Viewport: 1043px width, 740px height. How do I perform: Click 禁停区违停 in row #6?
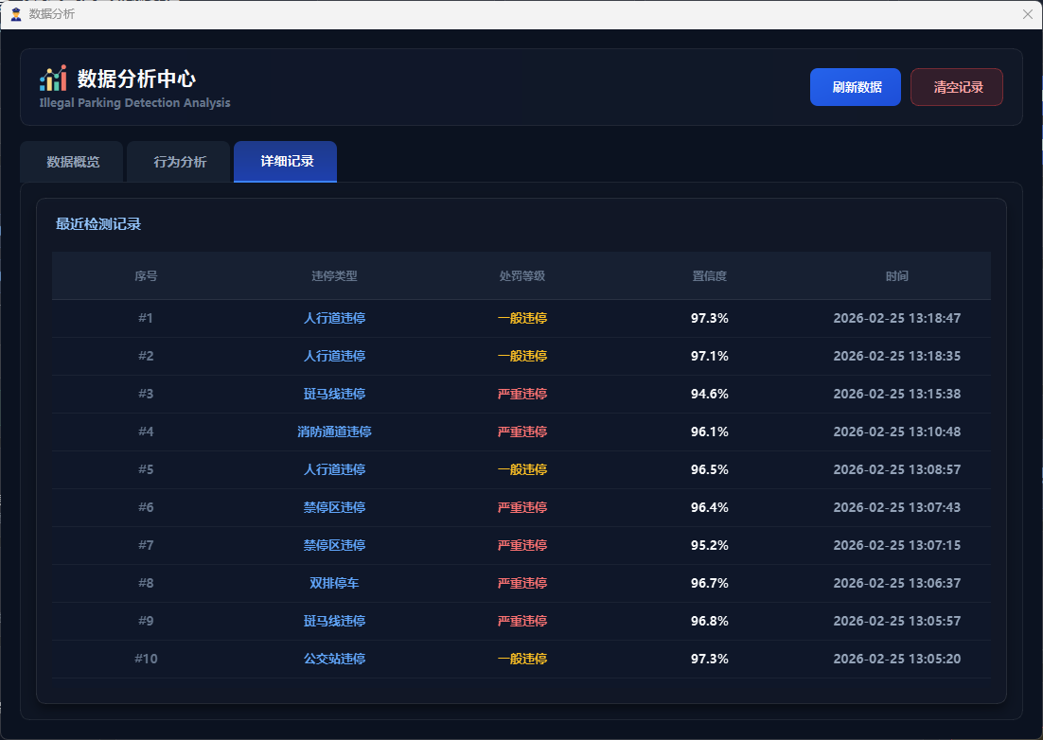pyautogui.click(x=335, y=507)
